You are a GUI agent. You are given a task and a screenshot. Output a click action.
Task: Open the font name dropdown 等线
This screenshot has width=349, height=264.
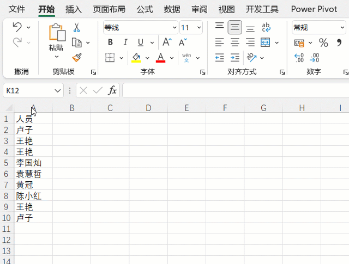coord(141,27)
